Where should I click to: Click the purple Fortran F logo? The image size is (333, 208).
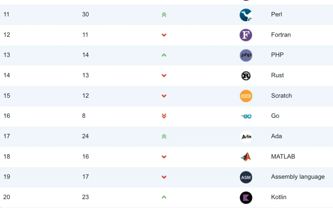(x=246, y=35)
